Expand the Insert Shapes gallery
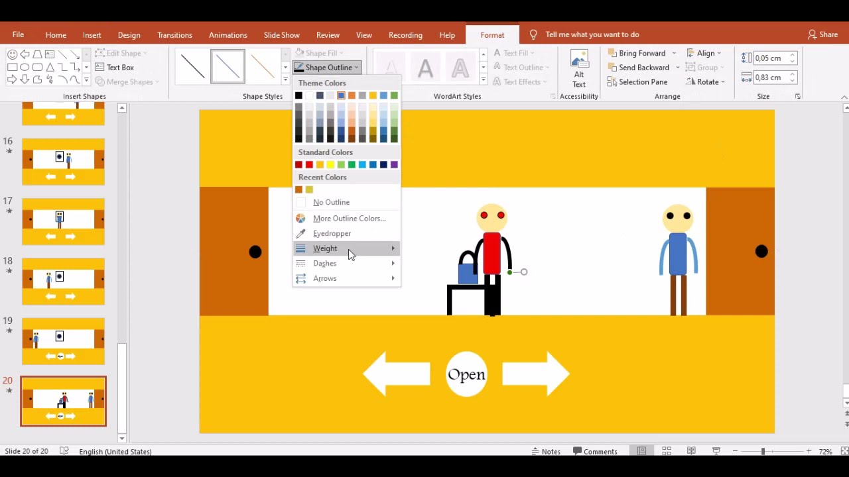Screen dimensions: 849x477 click(x=86, y=80)
